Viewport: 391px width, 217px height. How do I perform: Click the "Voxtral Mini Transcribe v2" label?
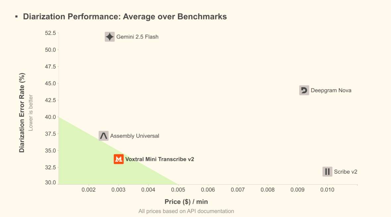(x=159, y=159)
